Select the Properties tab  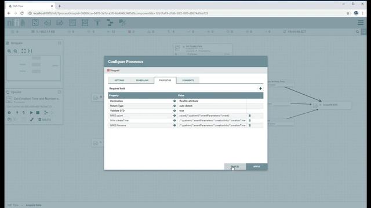pos(165,80)
